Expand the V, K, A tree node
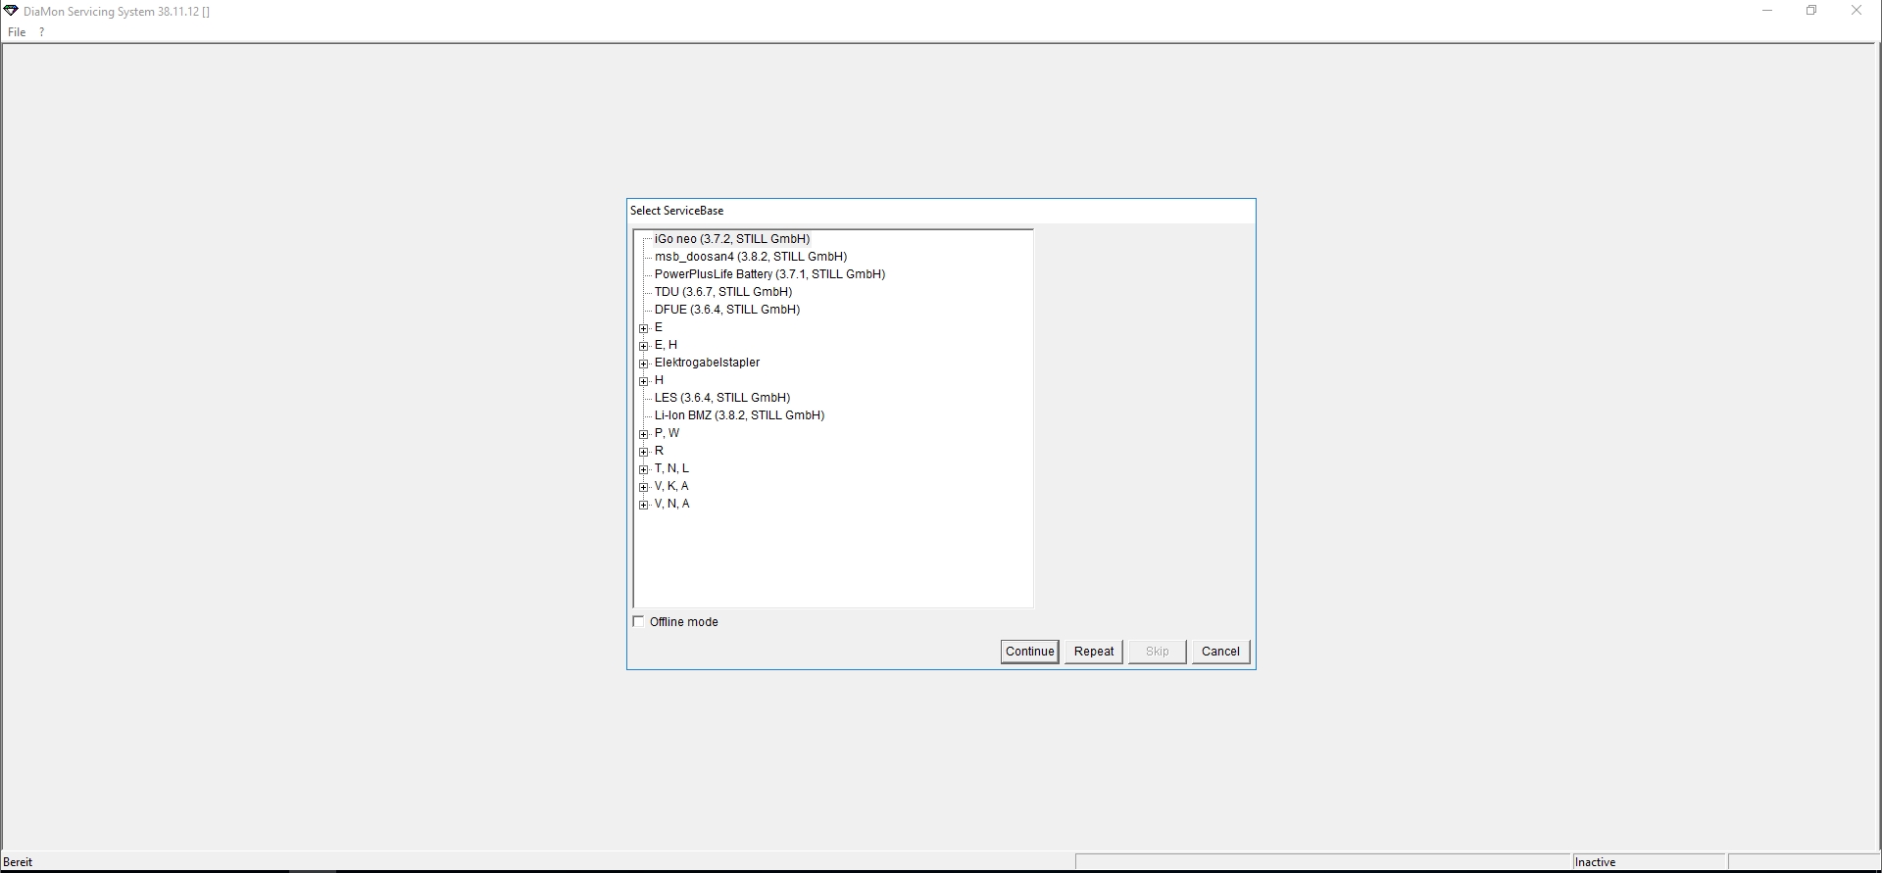Viewport: 1882px width, 873px height. [644, 487]
